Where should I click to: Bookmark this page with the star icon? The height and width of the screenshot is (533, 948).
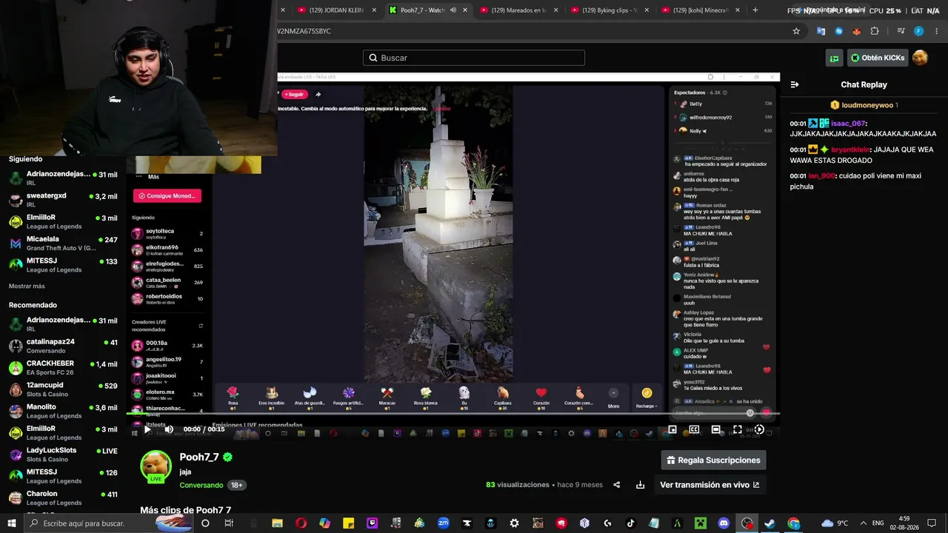click(796, 31)
